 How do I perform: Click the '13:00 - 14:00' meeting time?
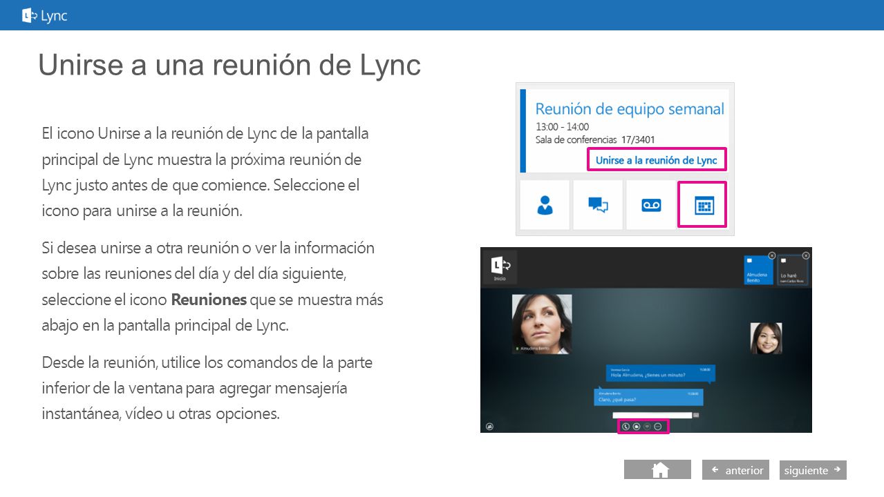pyautogui.click(x=562, y=127)
